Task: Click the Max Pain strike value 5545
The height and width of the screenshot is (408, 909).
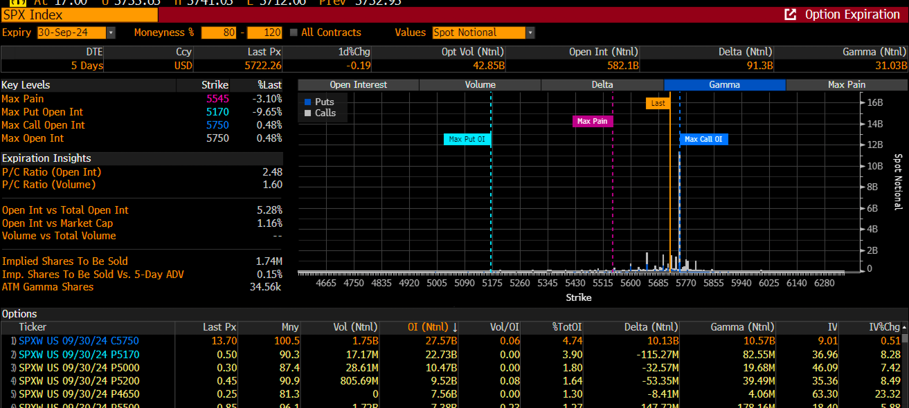Action: [x=217, y=99]
